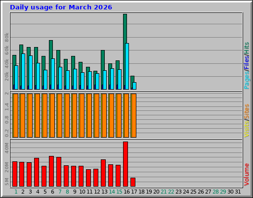Click the 40M volume axis label

point(6,148)
